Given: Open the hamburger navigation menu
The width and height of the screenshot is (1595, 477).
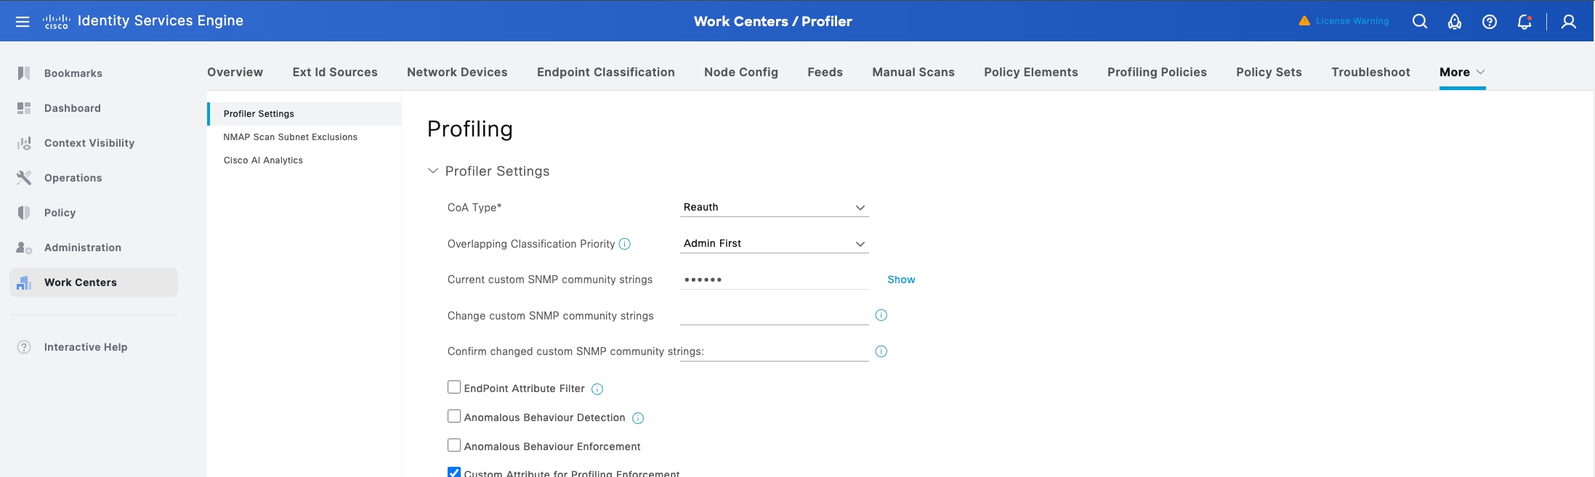Looking at the screenshot, I should pos(23,22).
